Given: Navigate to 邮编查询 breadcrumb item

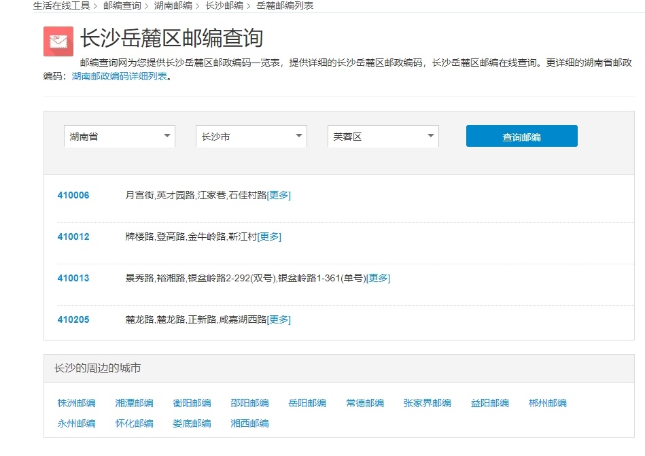Looking at the screenshot, I should tap(122, 5).
